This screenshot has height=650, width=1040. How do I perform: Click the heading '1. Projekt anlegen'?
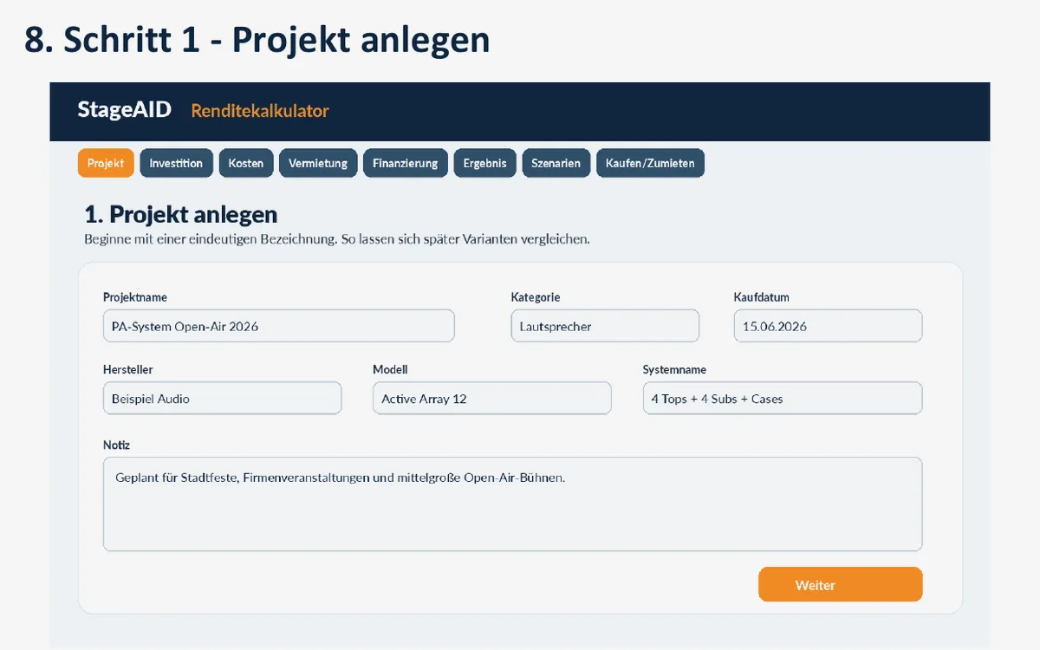pos(181,214)
